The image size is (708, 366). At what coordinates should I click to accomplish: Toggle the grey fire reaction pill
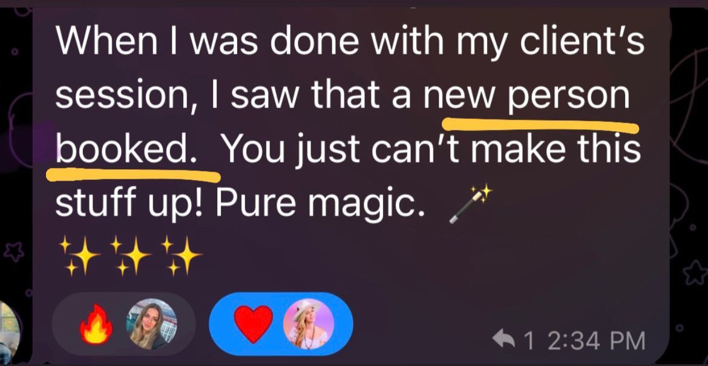[x=123, y=324]
